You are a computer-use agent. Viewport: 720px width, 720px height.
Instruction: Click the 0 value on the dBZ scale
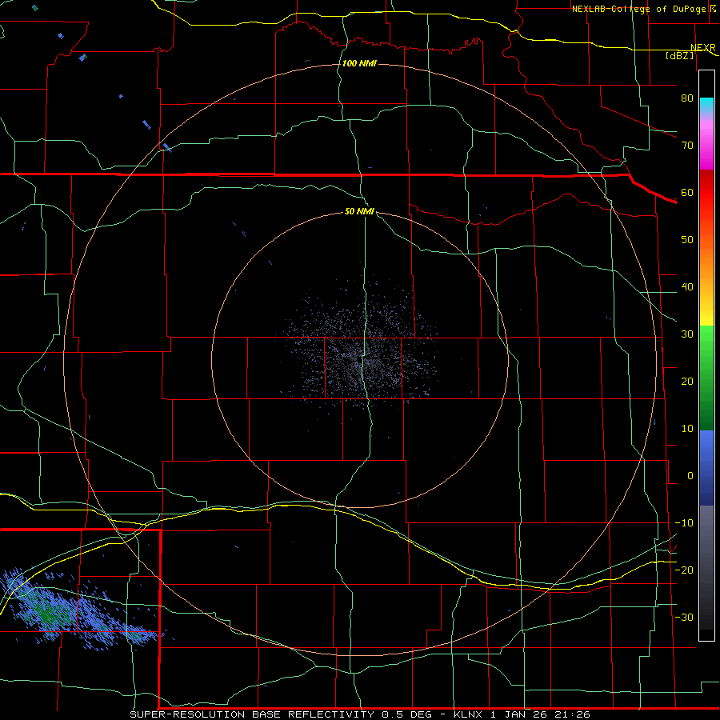[x=690, y=476]
